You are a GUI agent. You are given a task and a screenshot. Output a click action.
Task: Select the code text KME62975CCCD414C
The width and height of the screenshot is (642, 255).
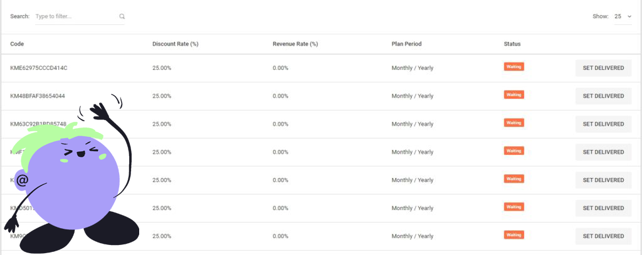point(39,68)
